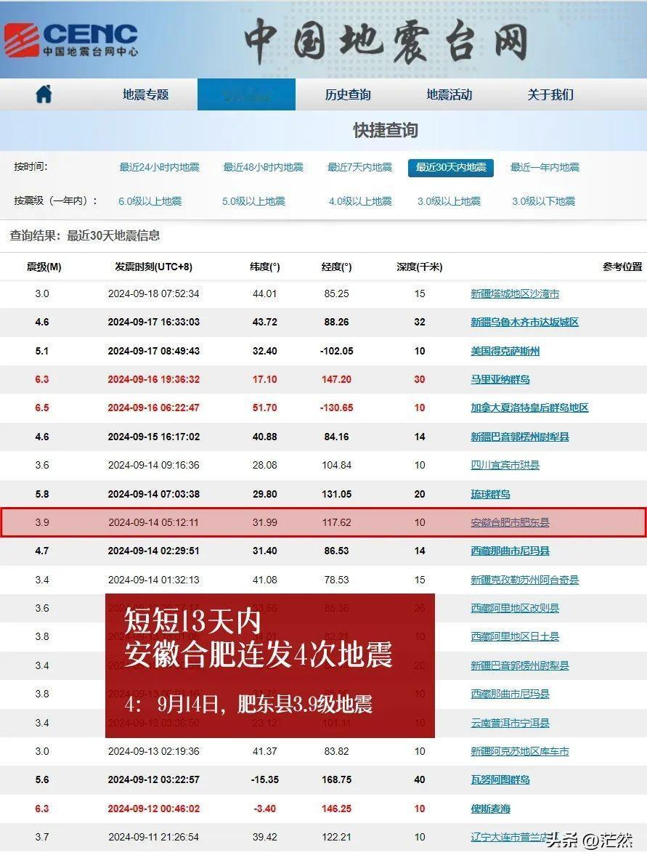This screenshot has height=863, width=647.
Task: Open 新疆乌鲁木齐市达坂城区 location link
Action: (524, 322)
